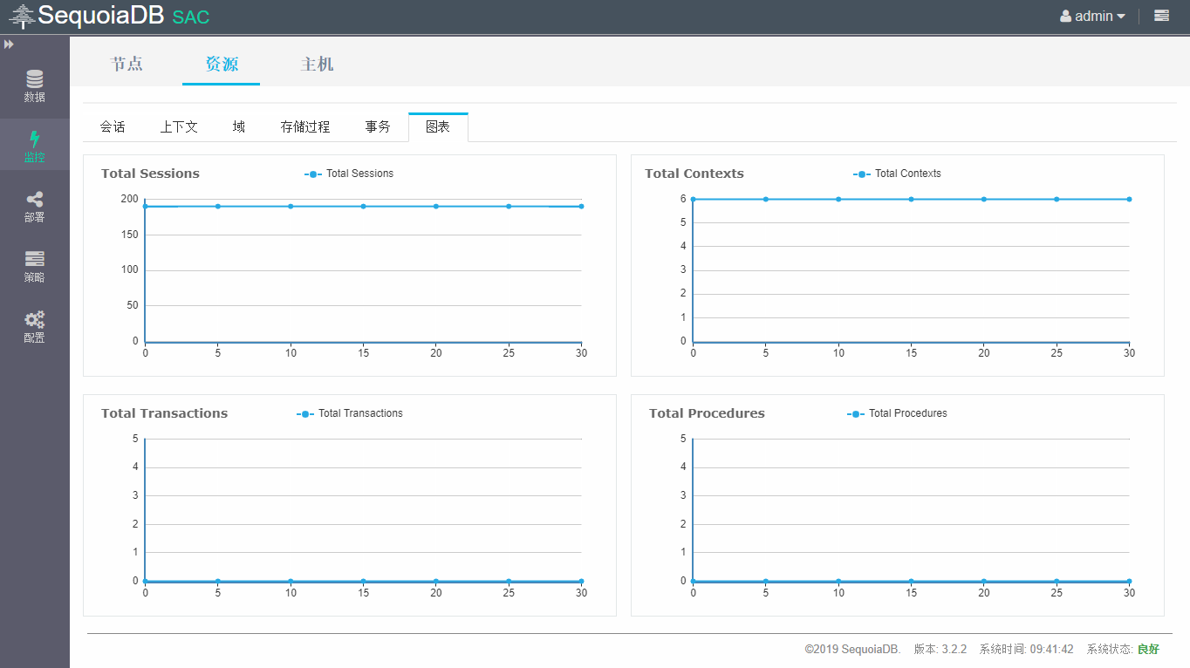
Task: Switch to the 节点 tab
Action: coord(127,65)
